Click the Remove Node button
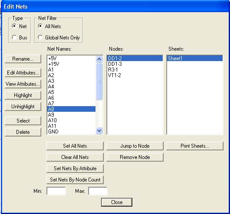Viewport: 230px width, 214px height. [135, 157]
